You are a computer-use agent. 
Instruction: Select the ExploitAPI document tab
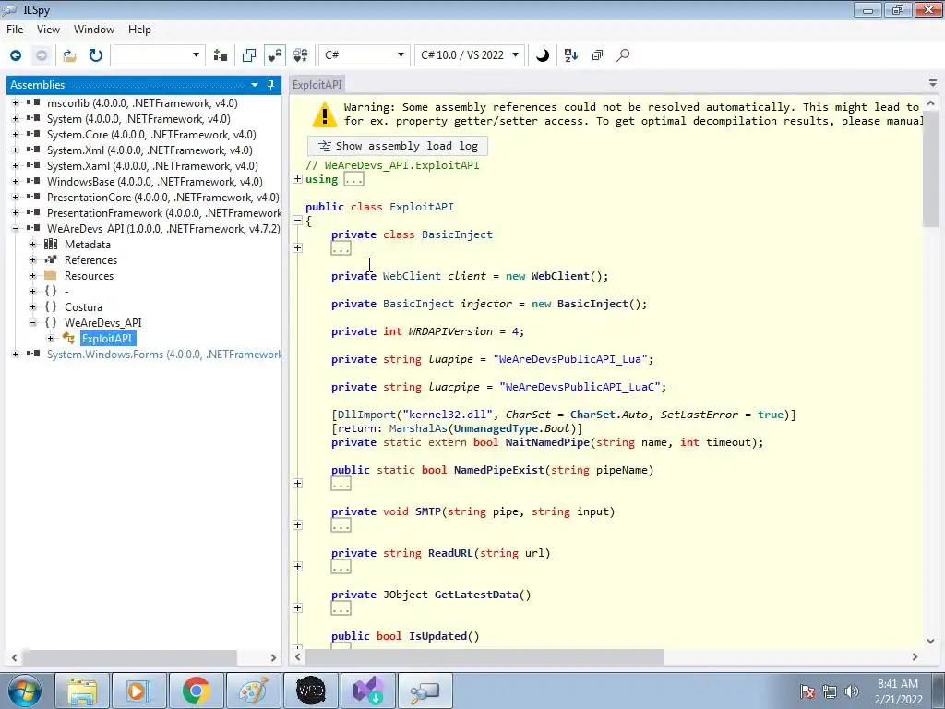[x=317, y=85]
